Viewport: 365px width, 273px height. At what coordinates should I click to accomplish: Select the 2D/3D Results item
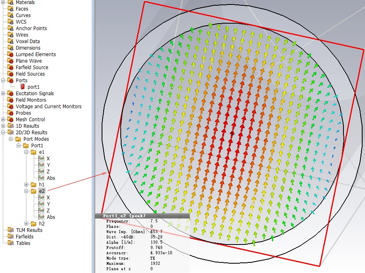(x=31, y=133)
